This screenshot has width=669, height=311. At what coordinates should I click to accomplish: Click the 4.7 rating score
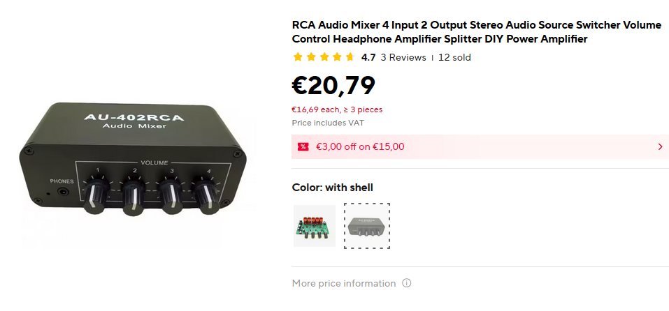click(368, 58)
